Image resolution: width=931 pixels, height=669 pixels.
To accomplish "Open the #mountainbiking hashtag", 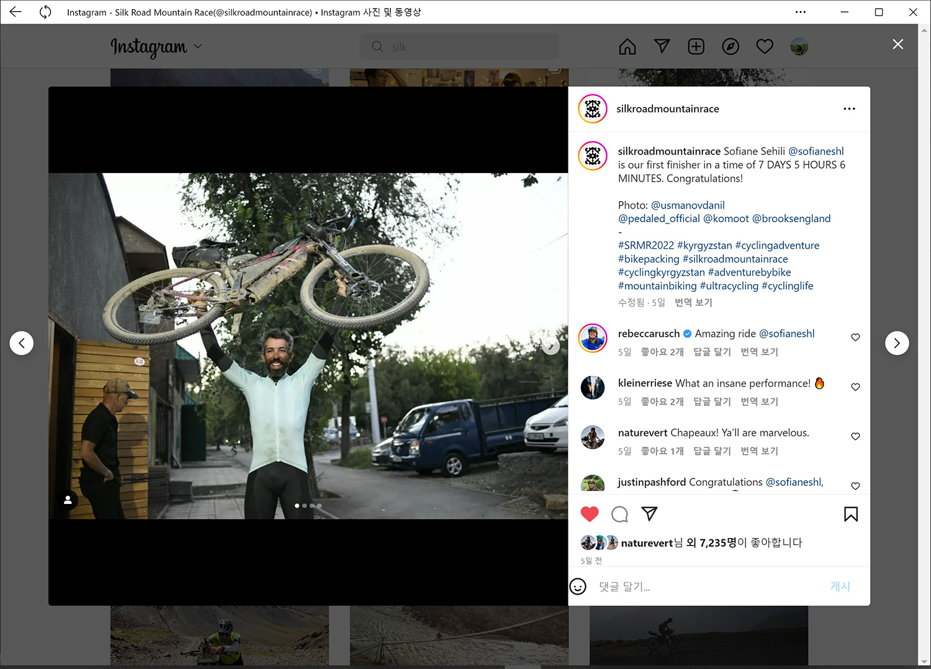I will (657, 286).
